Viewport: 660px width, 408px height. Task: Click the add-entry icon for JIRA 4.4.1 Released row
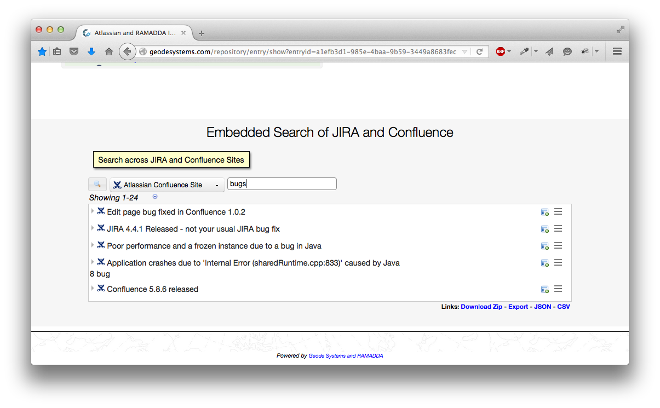(545, 229)
